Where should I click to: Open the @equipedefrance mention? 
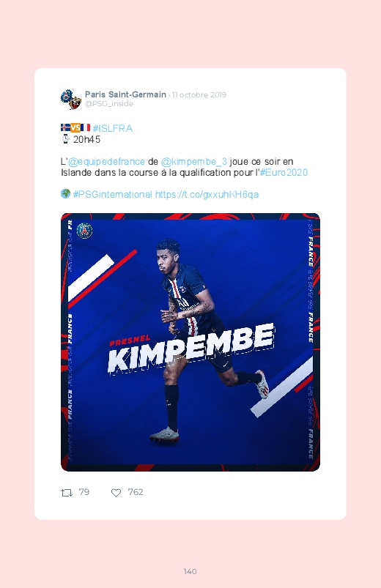point(106,162)
